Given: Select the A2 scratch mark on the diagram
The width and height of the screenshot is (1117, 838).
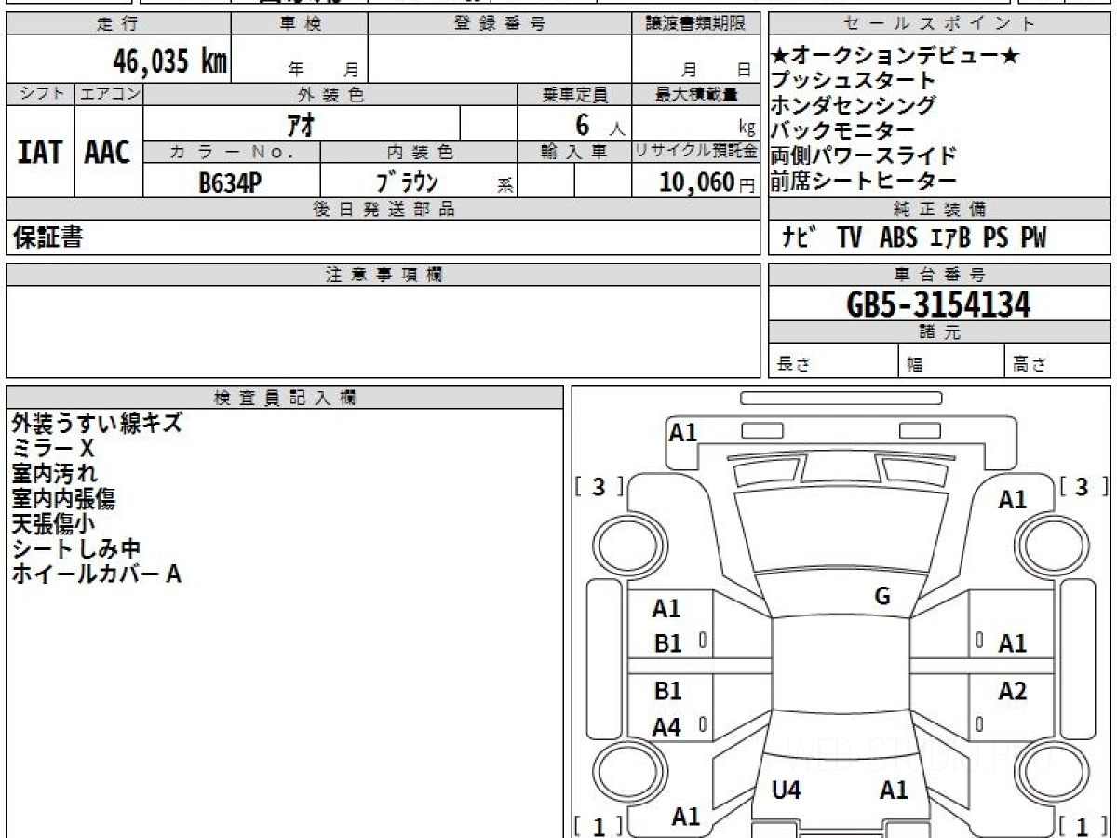Looking at the screenshot, I should pyautogui.click(x=1012, y=691).
